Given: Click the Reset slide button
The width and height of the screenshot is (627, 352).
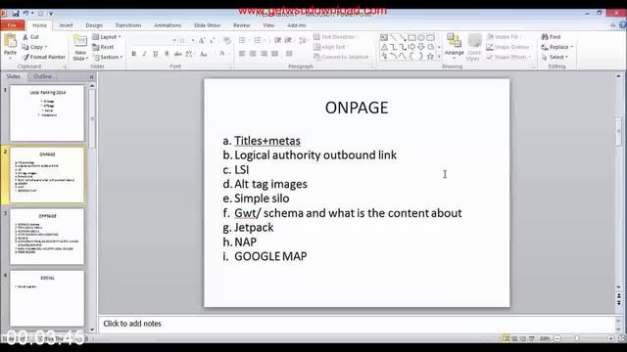Looking at the screenshot, I should click(x=103, y=47).
